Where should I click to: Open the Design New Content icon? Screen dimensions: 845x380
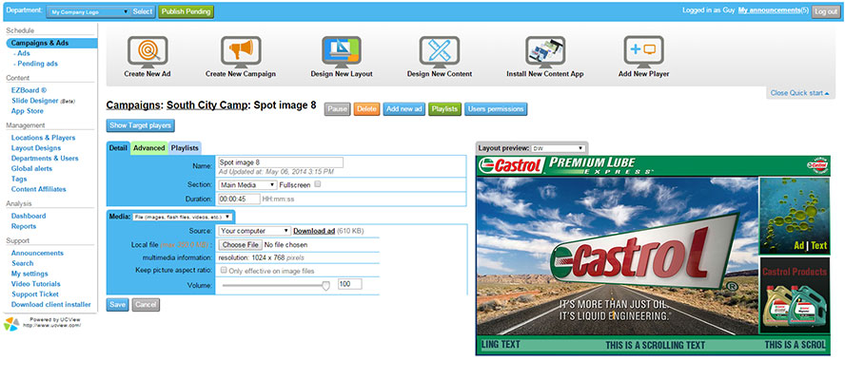pos(440,51)
